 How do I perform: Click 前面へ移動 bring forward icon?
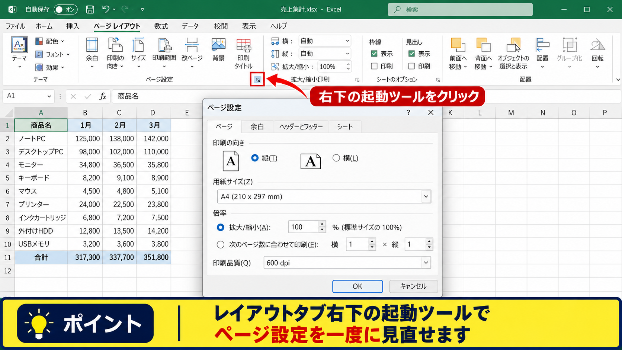pos(458,45)
